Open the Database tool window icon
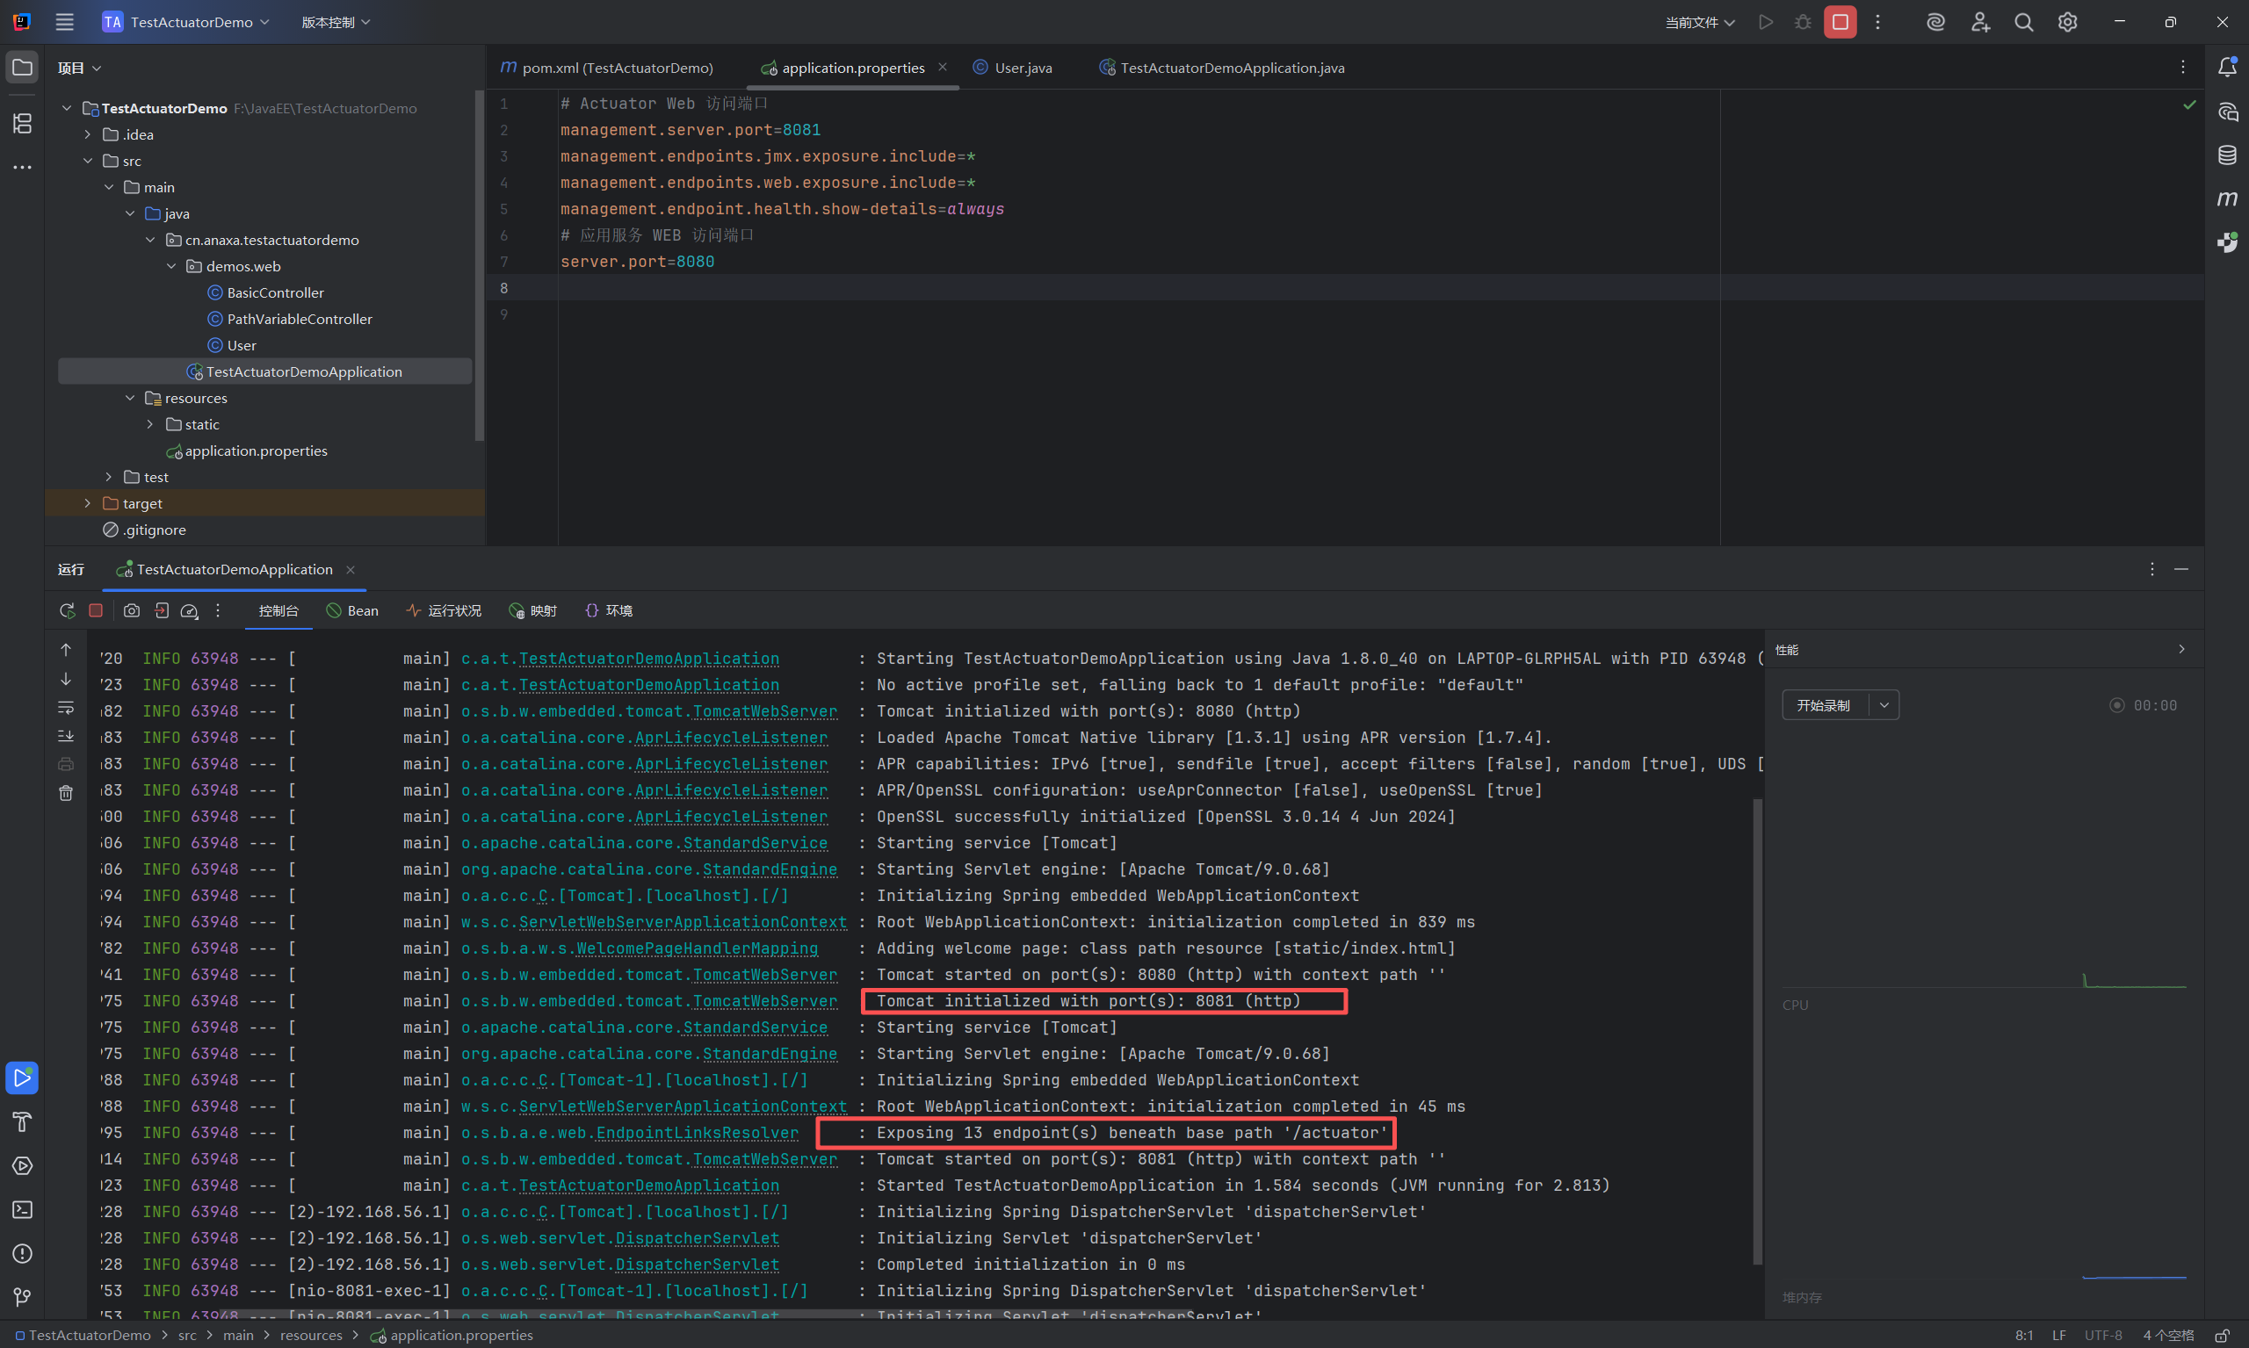This screenshot has height=1348, width=2249. (x=2226, y=155)
